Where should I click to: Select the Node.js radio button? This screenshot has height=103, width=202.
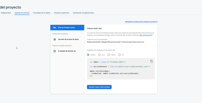pyautogui.click(x=88, y=55)
